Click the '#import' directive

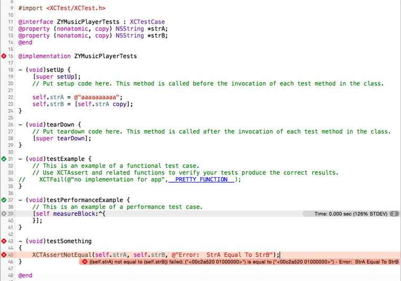point(31,8)
